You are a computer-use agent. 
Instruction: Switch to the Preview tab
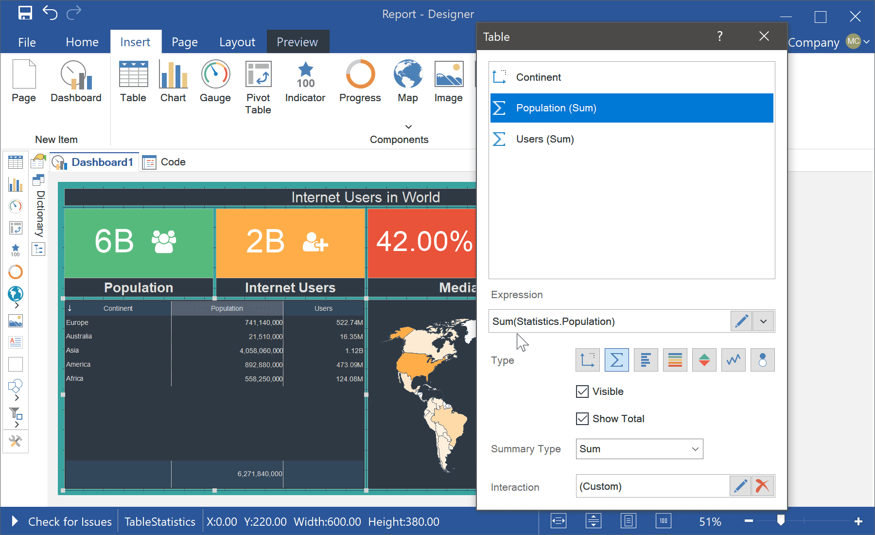click(x=297, y=42)
